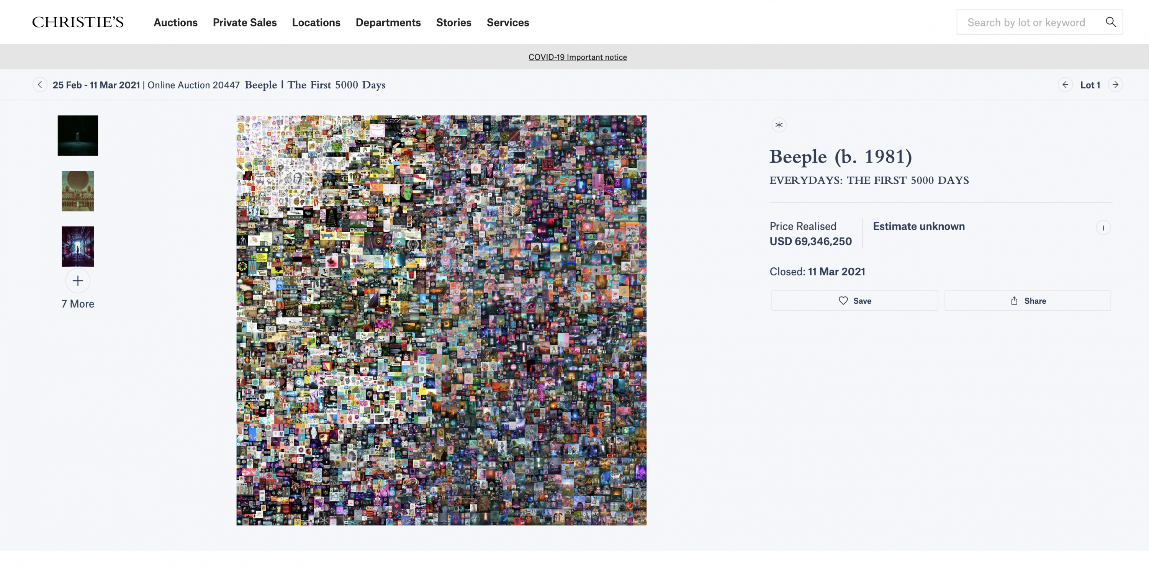Click the 25 Feb - 11 Mar 2021 date
The height and width of the screenshot is (568, 1149).
97,85
